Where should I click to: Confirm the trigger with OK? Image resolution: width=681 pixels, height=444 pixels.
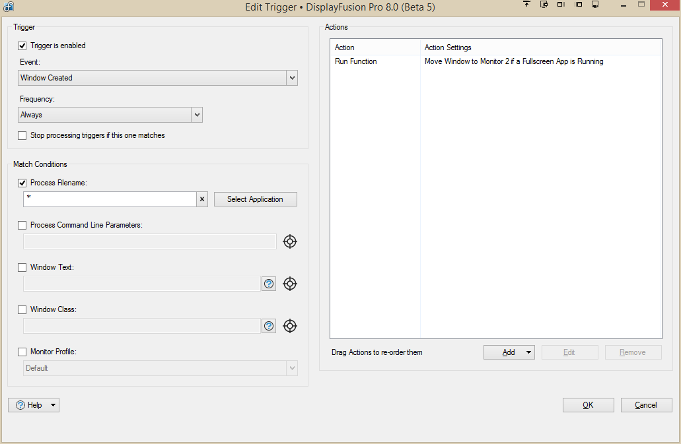[x=588, y=405]
